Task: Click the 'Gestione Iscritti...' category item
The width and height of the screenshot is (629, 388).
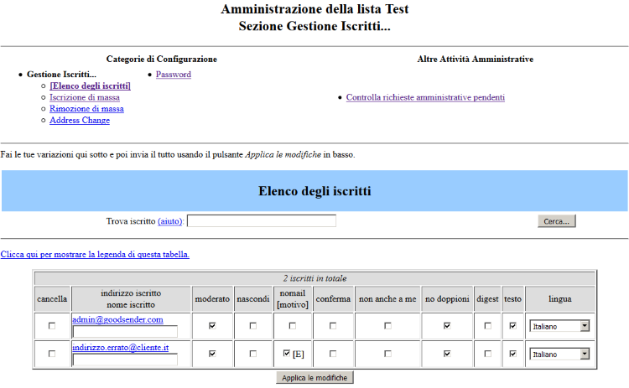Action: click(61, 75)
